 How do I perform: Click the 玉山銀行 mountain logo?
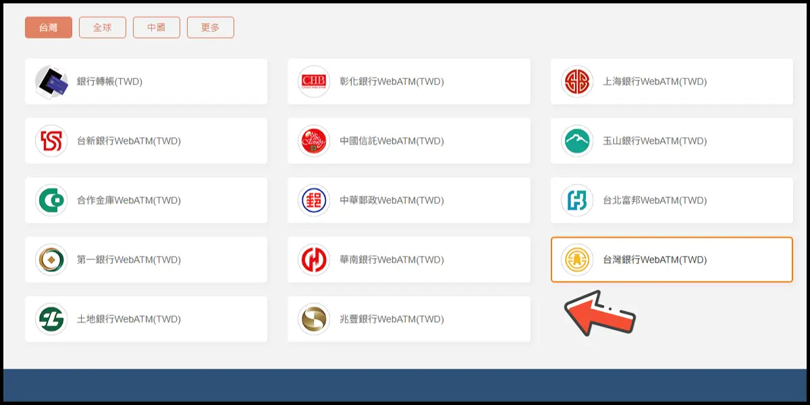pos(577,141)
